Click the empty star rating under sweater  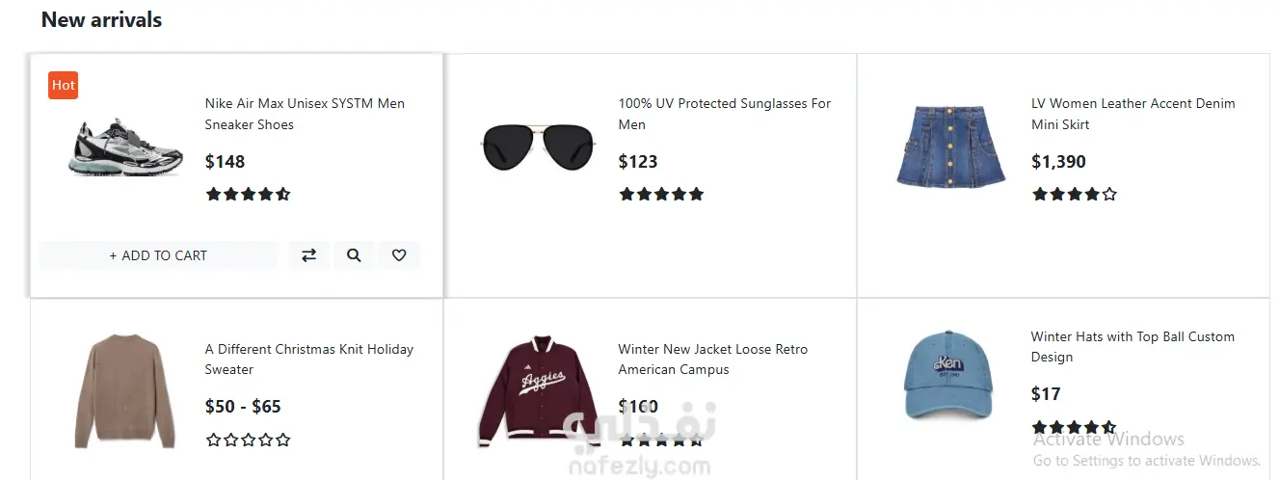pos(248,440)
